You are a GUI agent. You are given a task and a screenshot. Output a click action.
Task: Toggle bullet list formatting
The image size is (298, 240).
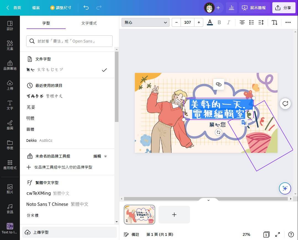(252, 22)
